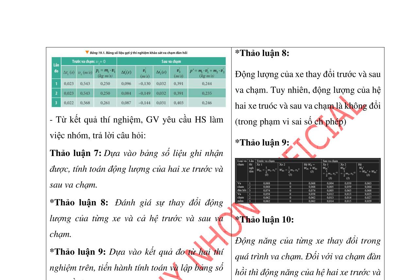Click the line "(trong phạm vi sai số ch phép)"
This screenshot has height=280, width=400.
[x=291, y=122]
